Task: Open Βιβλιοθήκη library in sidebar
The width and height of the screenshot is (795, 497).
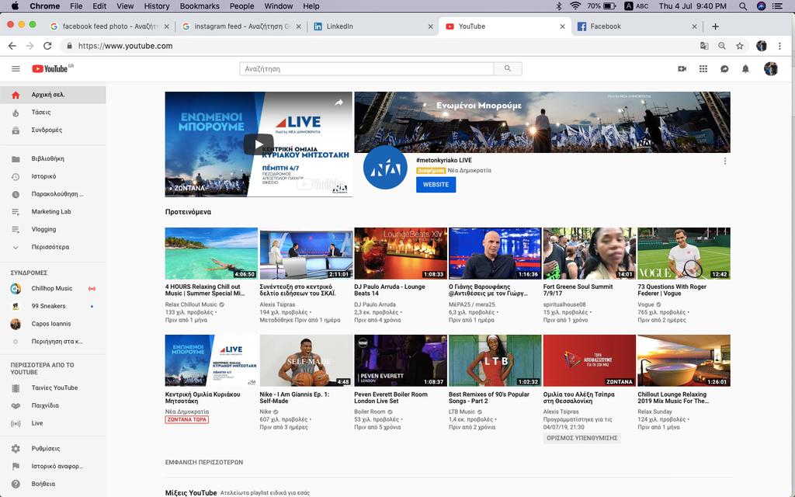Action: pos(53,158)
